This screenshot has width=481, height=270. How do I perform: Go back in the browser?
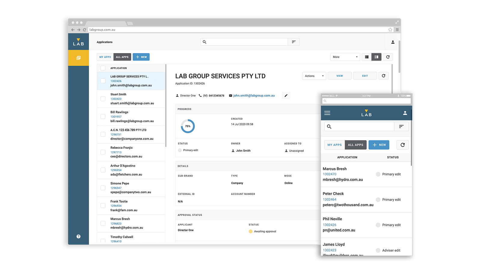click(73, 30)
